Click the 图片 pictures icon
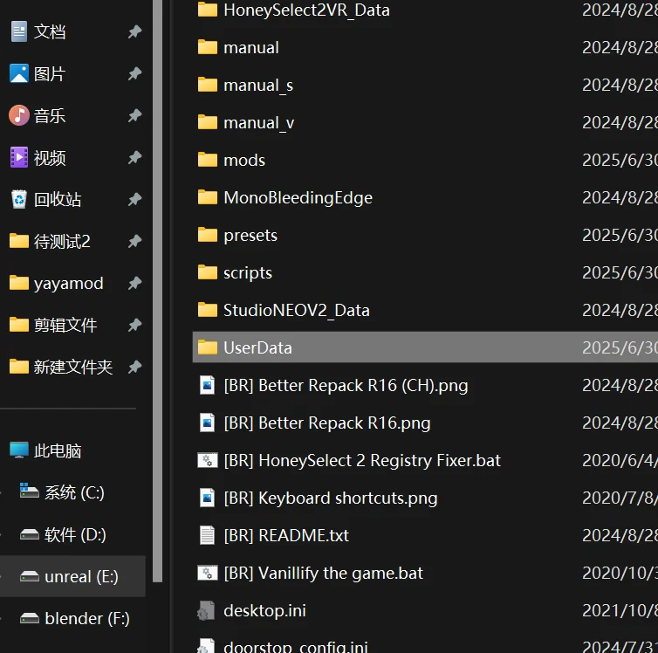The height and width of the screenshot is (653, 658). pyautogui.click(x=19, y=74)
